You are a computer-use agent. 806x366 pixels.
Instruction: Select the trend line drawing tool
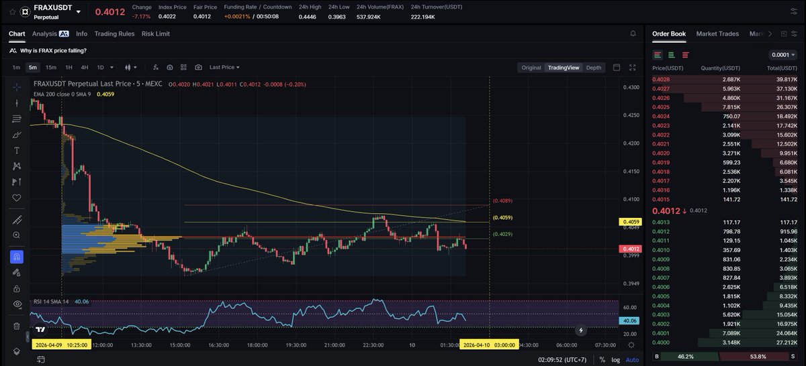pyautogui.click(x=17, y=103)
